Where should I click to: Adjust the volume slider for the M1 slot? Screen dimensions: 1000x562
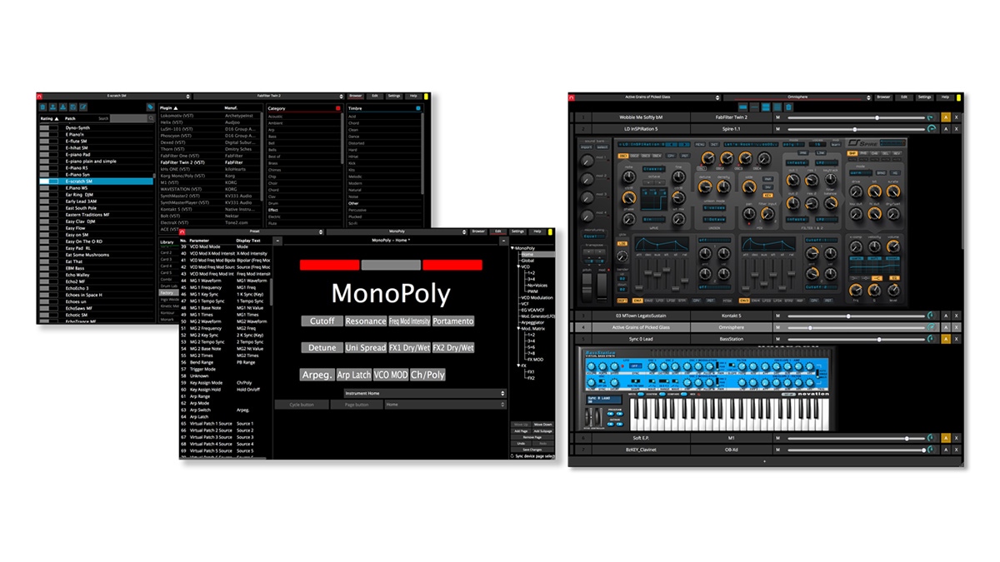pos(850,438)
